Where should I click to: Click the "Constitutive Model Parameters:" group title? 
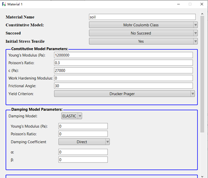tap(40, 49)
